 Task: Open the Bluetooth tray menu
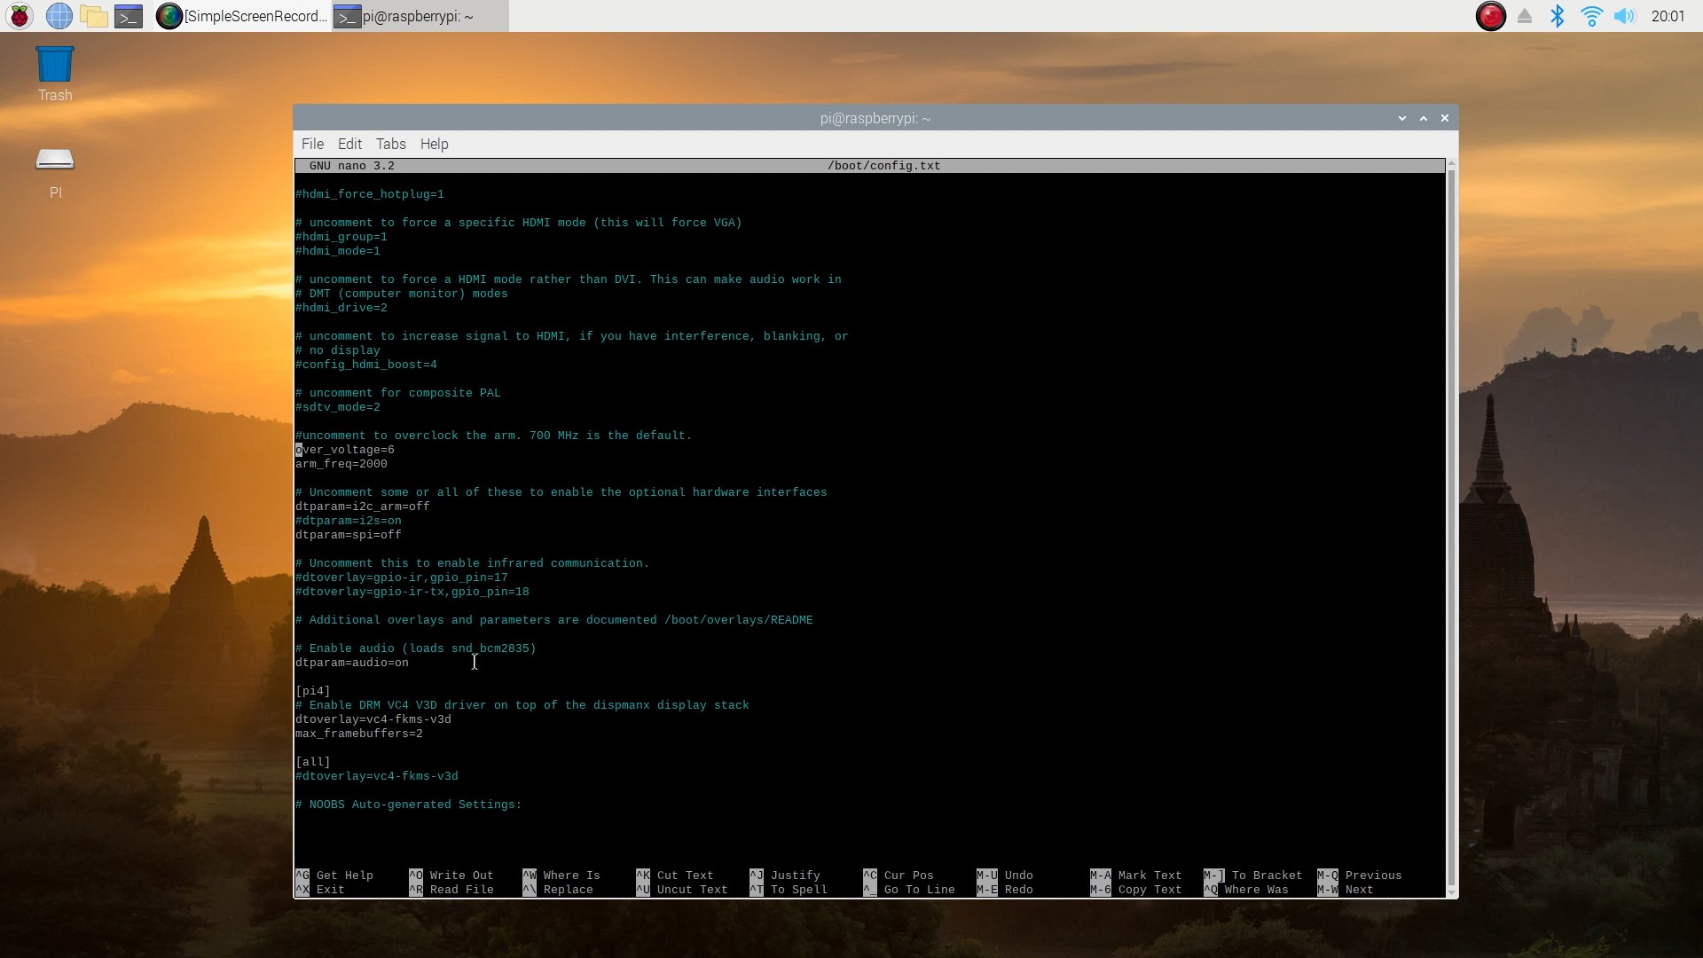1558,16
